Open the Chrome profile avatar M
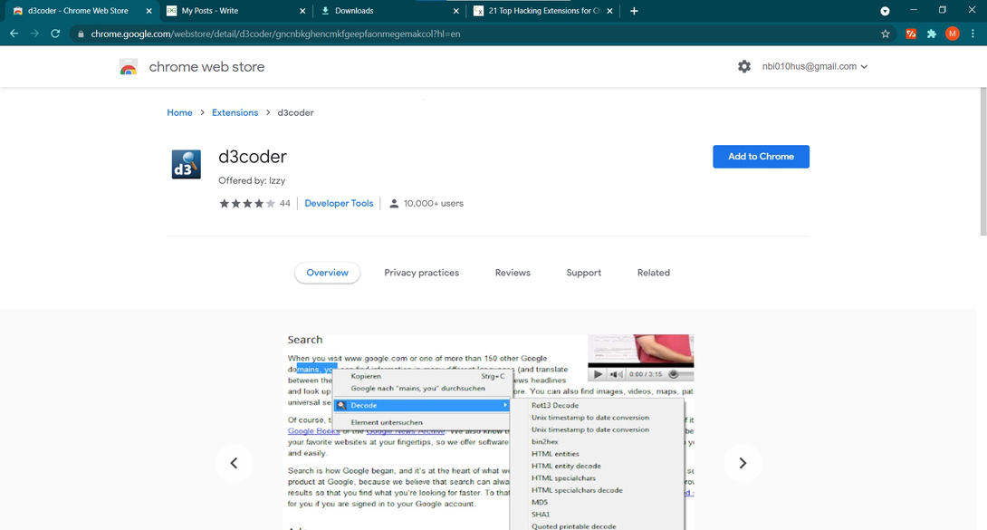 coord(953,34)
